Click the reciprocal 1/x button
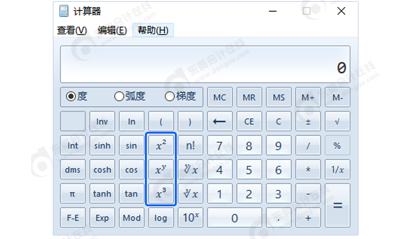 337,170
